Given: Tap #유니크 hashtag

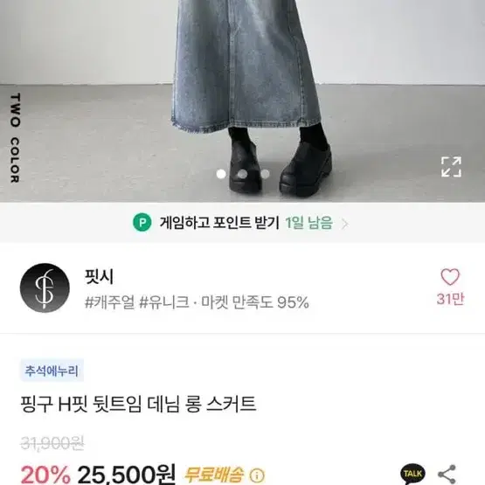Looking at the screenshot, I should point(164,301).
